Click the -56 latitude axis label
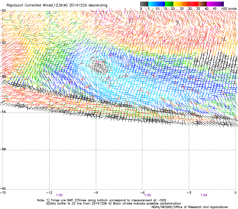 pyautogui.click(x=3, y=112)
